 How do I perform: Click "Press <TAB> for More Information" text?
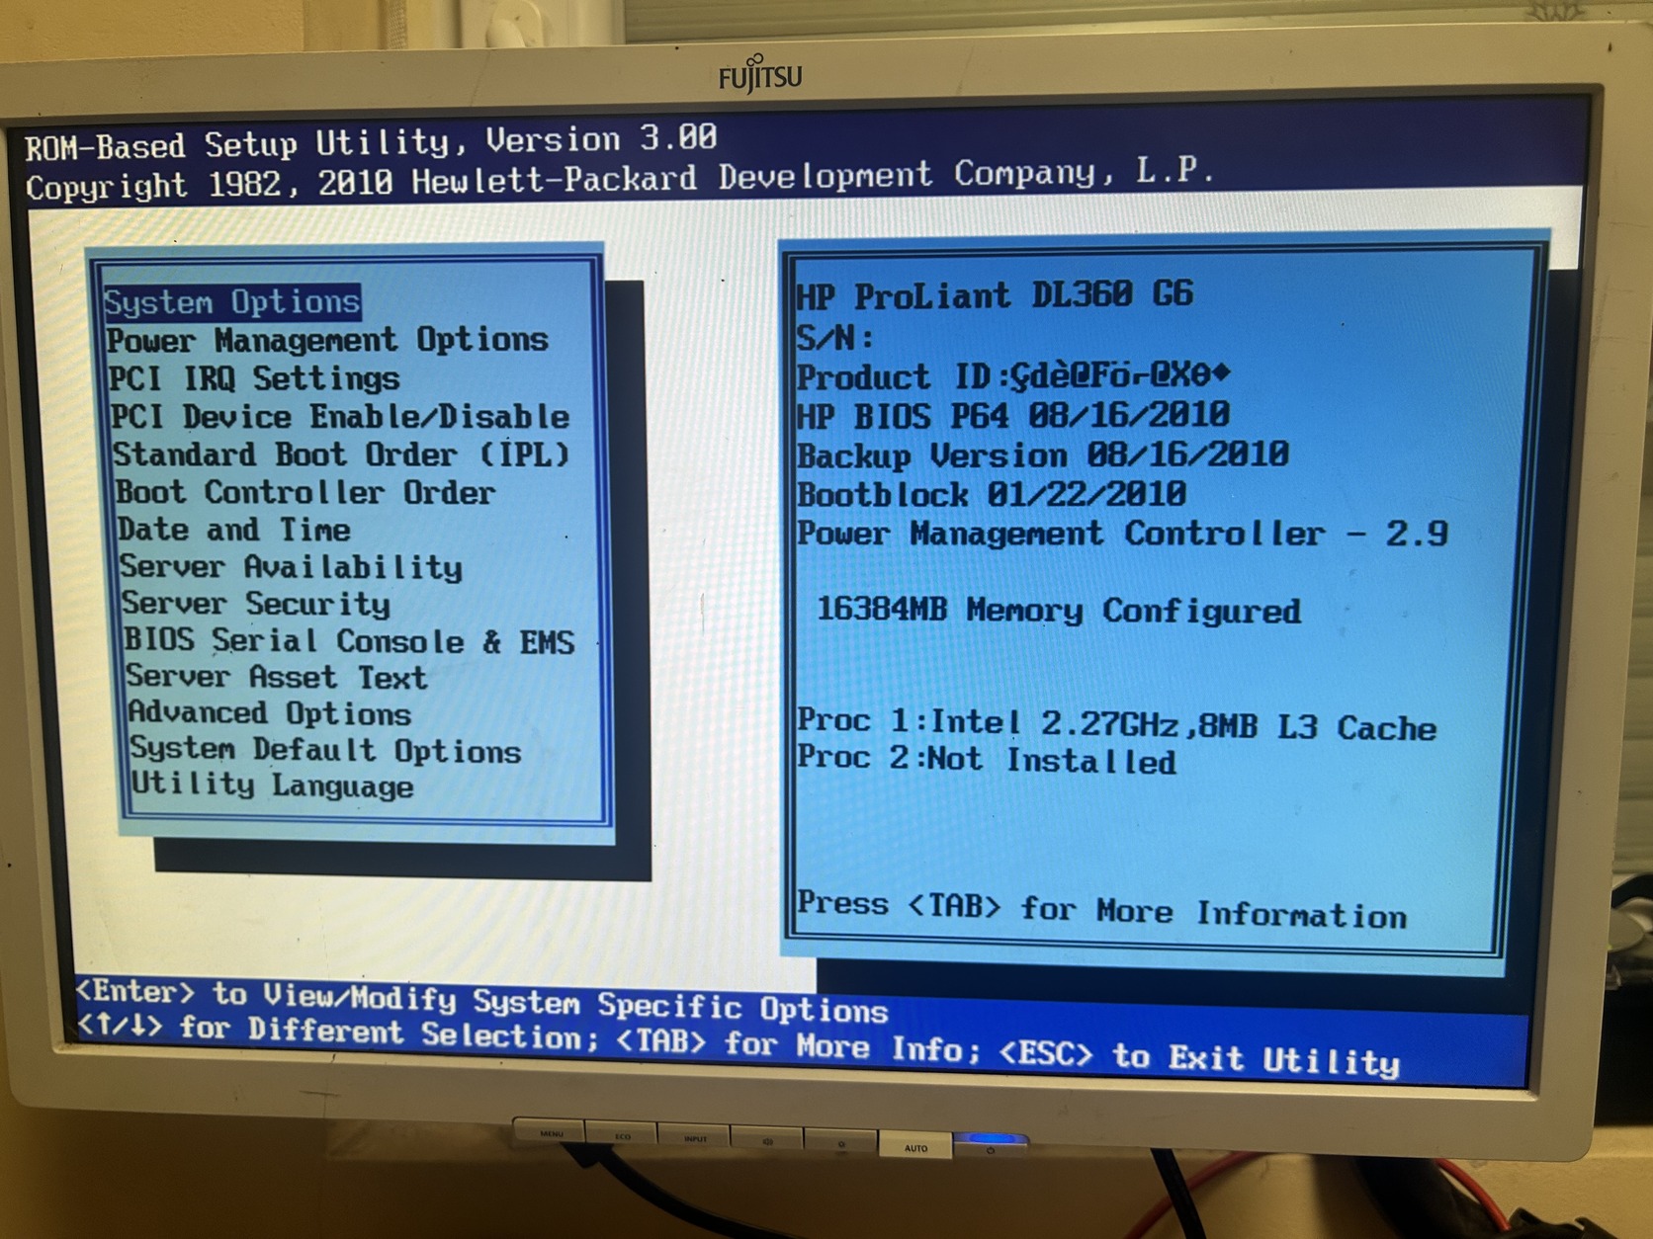pyautogui.click(x=1101, y=910)
